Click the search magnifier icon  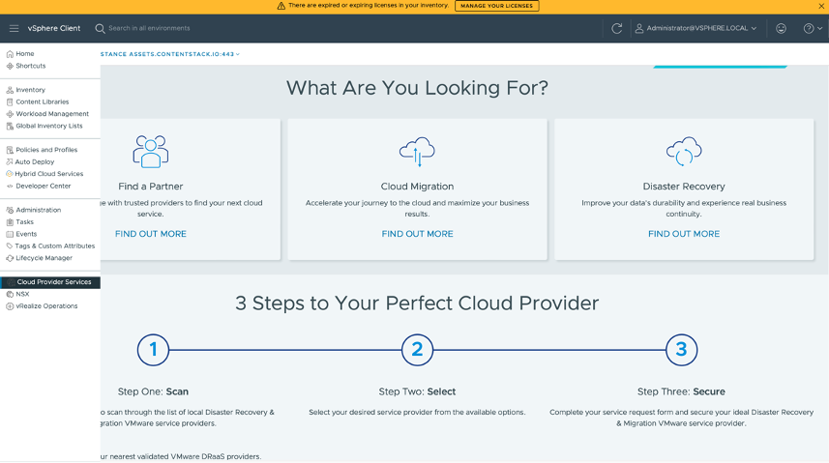point(100,28)
